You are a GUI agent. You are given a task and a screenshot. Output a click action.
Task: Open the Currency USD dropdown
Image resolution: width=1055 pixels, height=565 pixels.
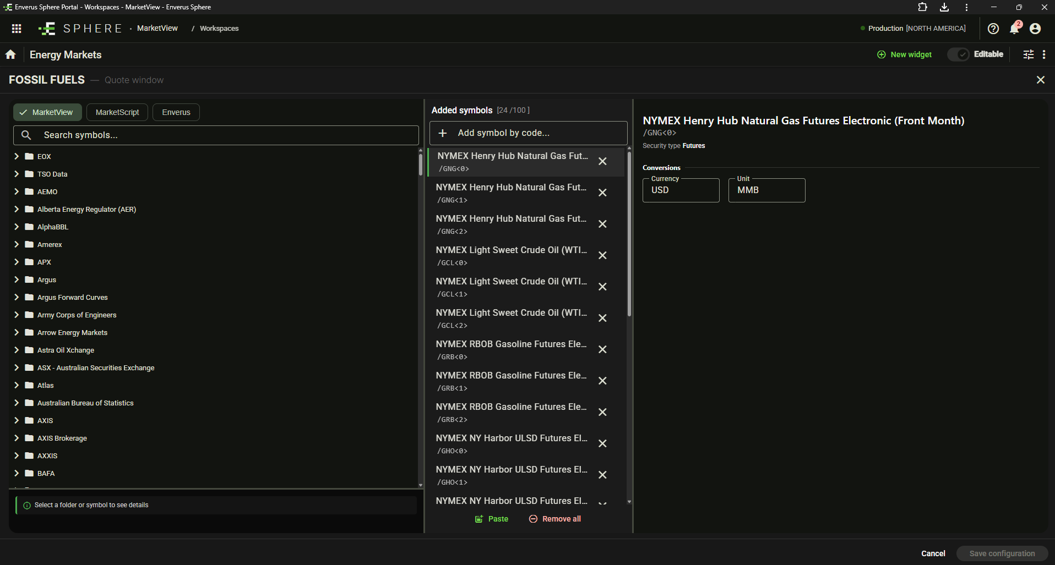pyautogui.click(x=681, y=190)
